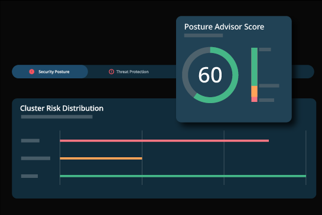This screenshot has width=322, height=215.
Task: Click the green segment of the vertical score bar
Action: (x=254, y=67)
